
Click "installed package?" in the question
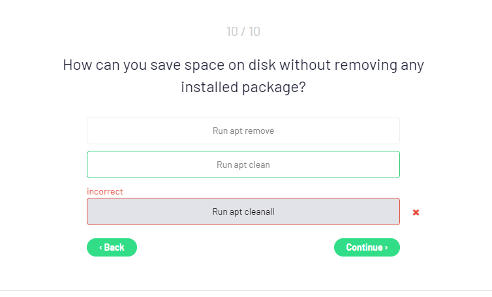pyautogui.click(x=243, y=87)
